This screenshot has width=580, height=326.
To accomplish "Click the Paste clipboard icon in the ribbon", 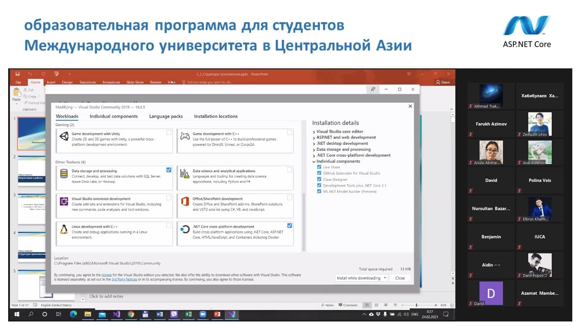I will pos(17,92).
